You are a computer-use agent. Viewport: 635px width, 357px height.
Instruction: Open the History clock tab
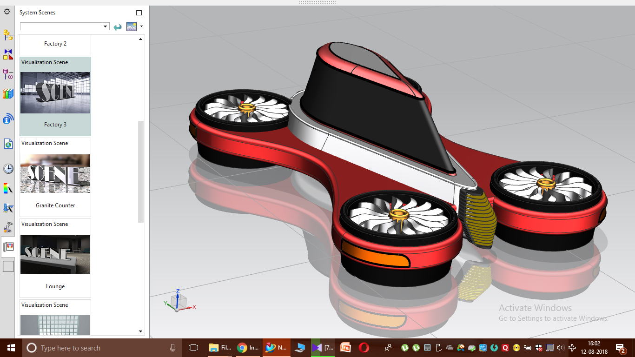8,168
